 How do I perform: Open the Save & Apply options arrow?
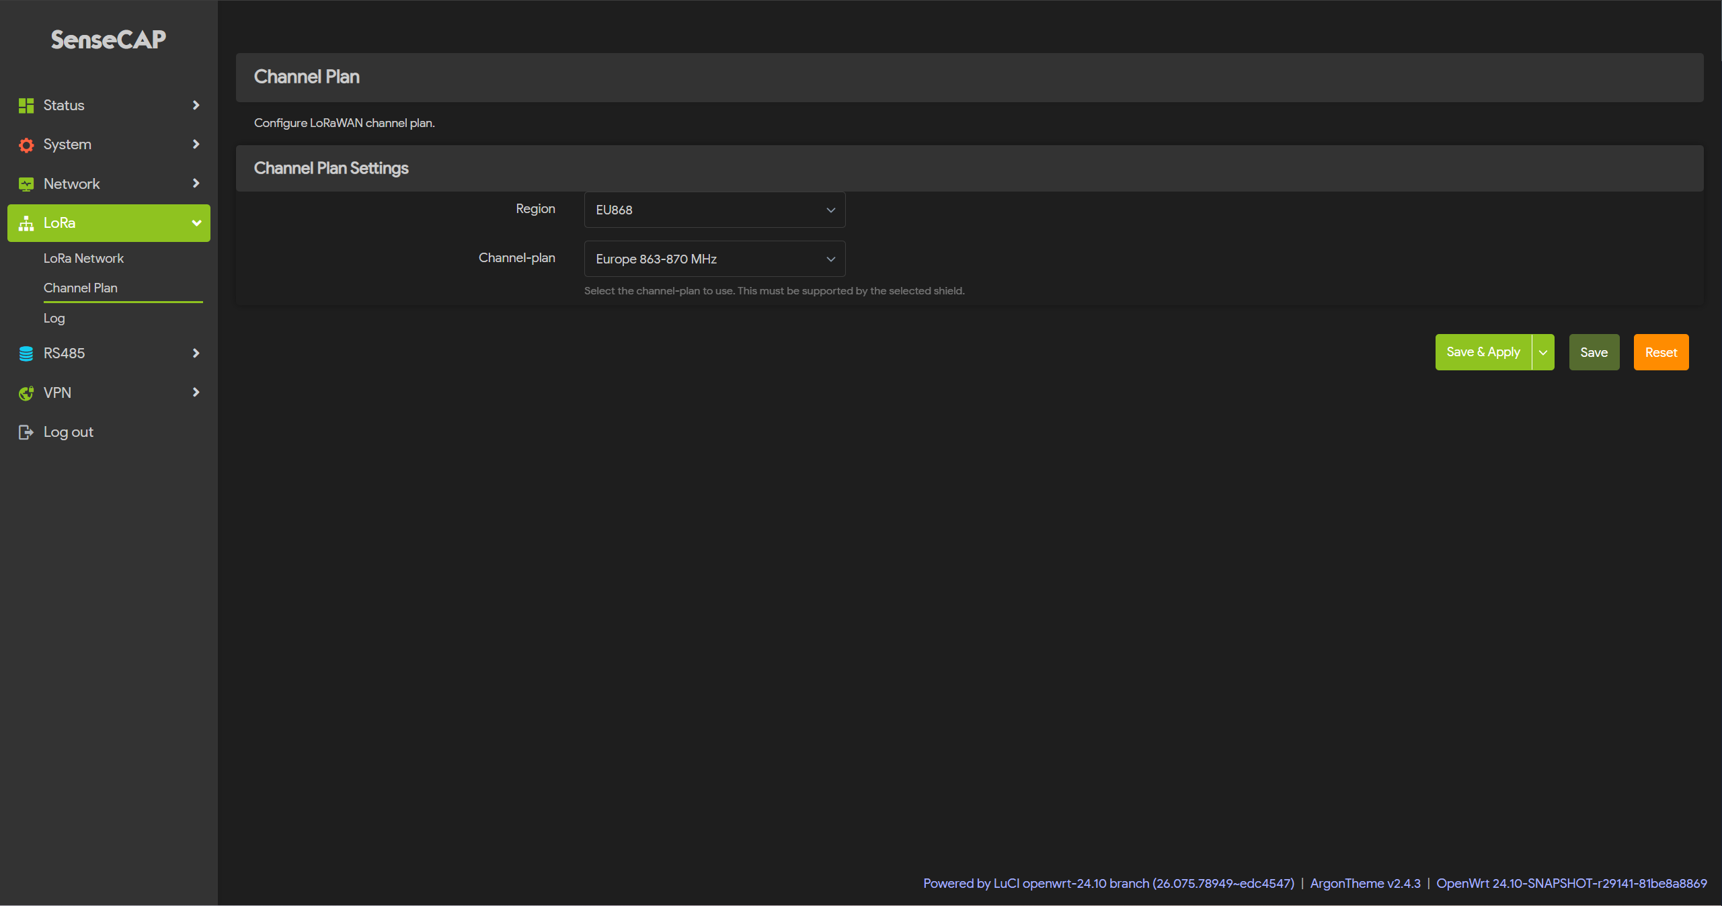coord(1543,352)
